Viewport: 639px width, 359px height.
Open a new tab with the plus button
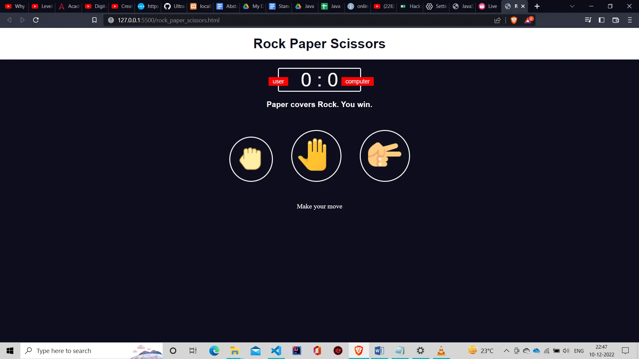[x=537, y=6]
